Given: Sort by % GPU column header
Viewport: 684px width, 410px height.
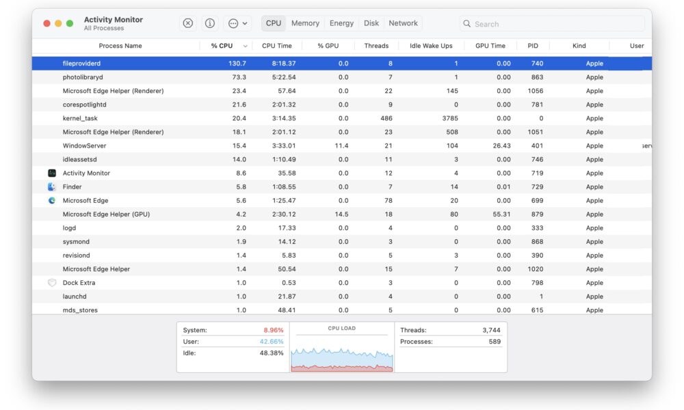Looking at the screenshot, I should (x=328, y=46).
